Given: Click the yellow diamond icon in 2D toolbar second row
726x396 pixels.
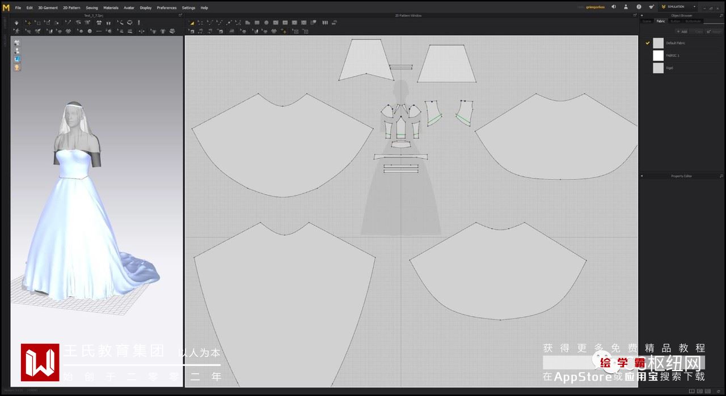Looking at the screenshot, I should tap(283, 31).
